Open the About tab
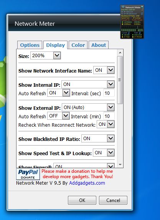 99,45
